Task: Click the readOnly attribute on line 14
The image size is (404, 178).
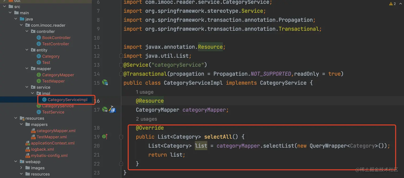Action: click(x=306, y=74)
